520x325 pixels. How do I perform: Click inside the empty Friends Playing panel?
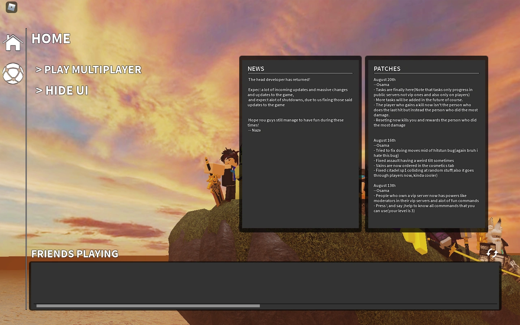(x=265, y=284)
